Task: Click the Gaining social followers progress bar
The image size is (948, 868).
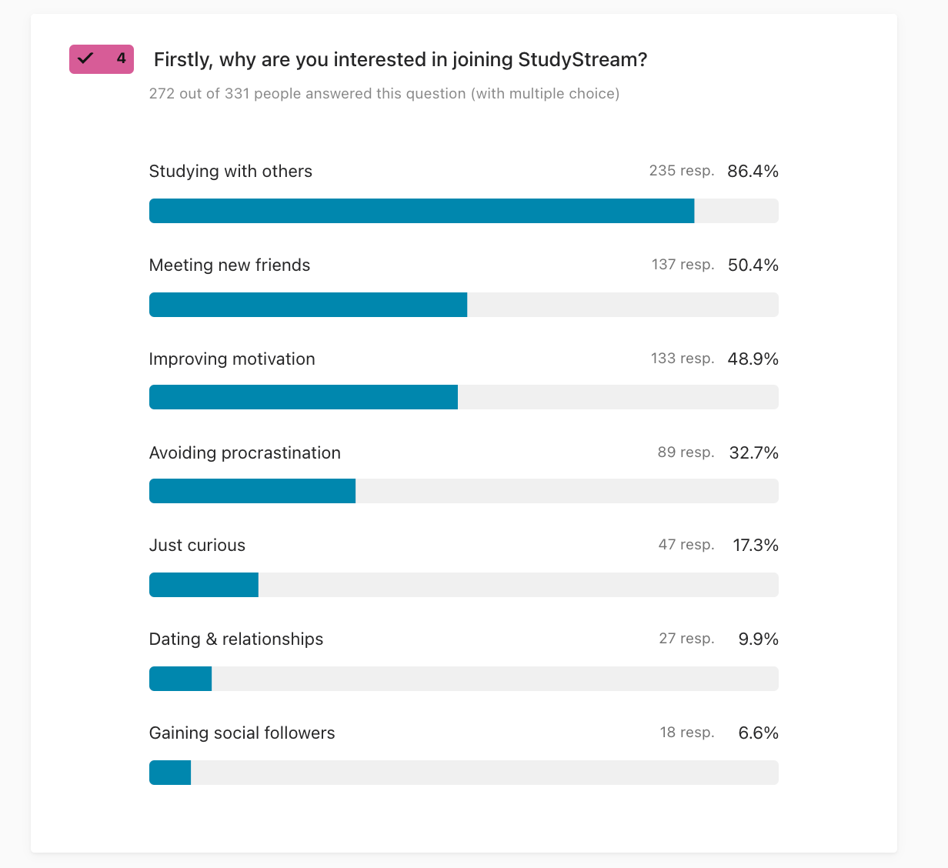Action: point(463,773)
